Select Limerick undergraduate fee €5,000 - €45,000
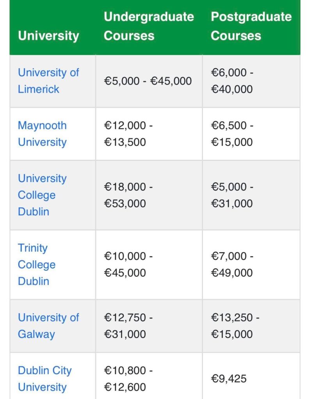Viewport: 310px width, 399px height. click(x=148, y=81)
